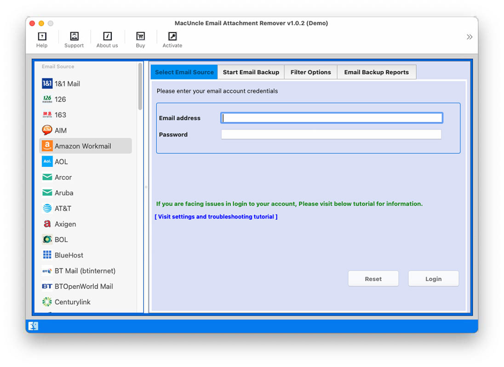This screenshot has height=367, width=504.
Task: Go to Email Backup Reports tab
Action: 376,72
